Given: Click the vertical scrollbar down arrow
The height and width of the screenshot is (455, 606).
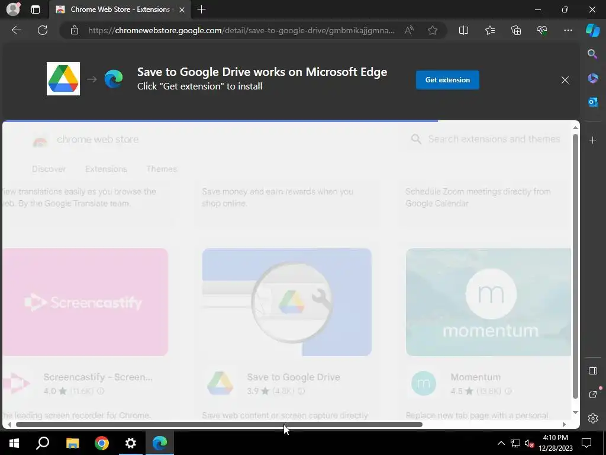Looking at the screenshot, I should tap(575, 413).
